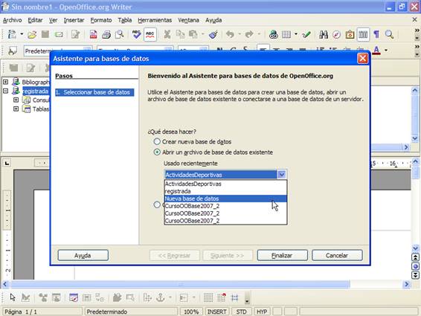Toggle STD selection mode in status bar

point(241,312)
